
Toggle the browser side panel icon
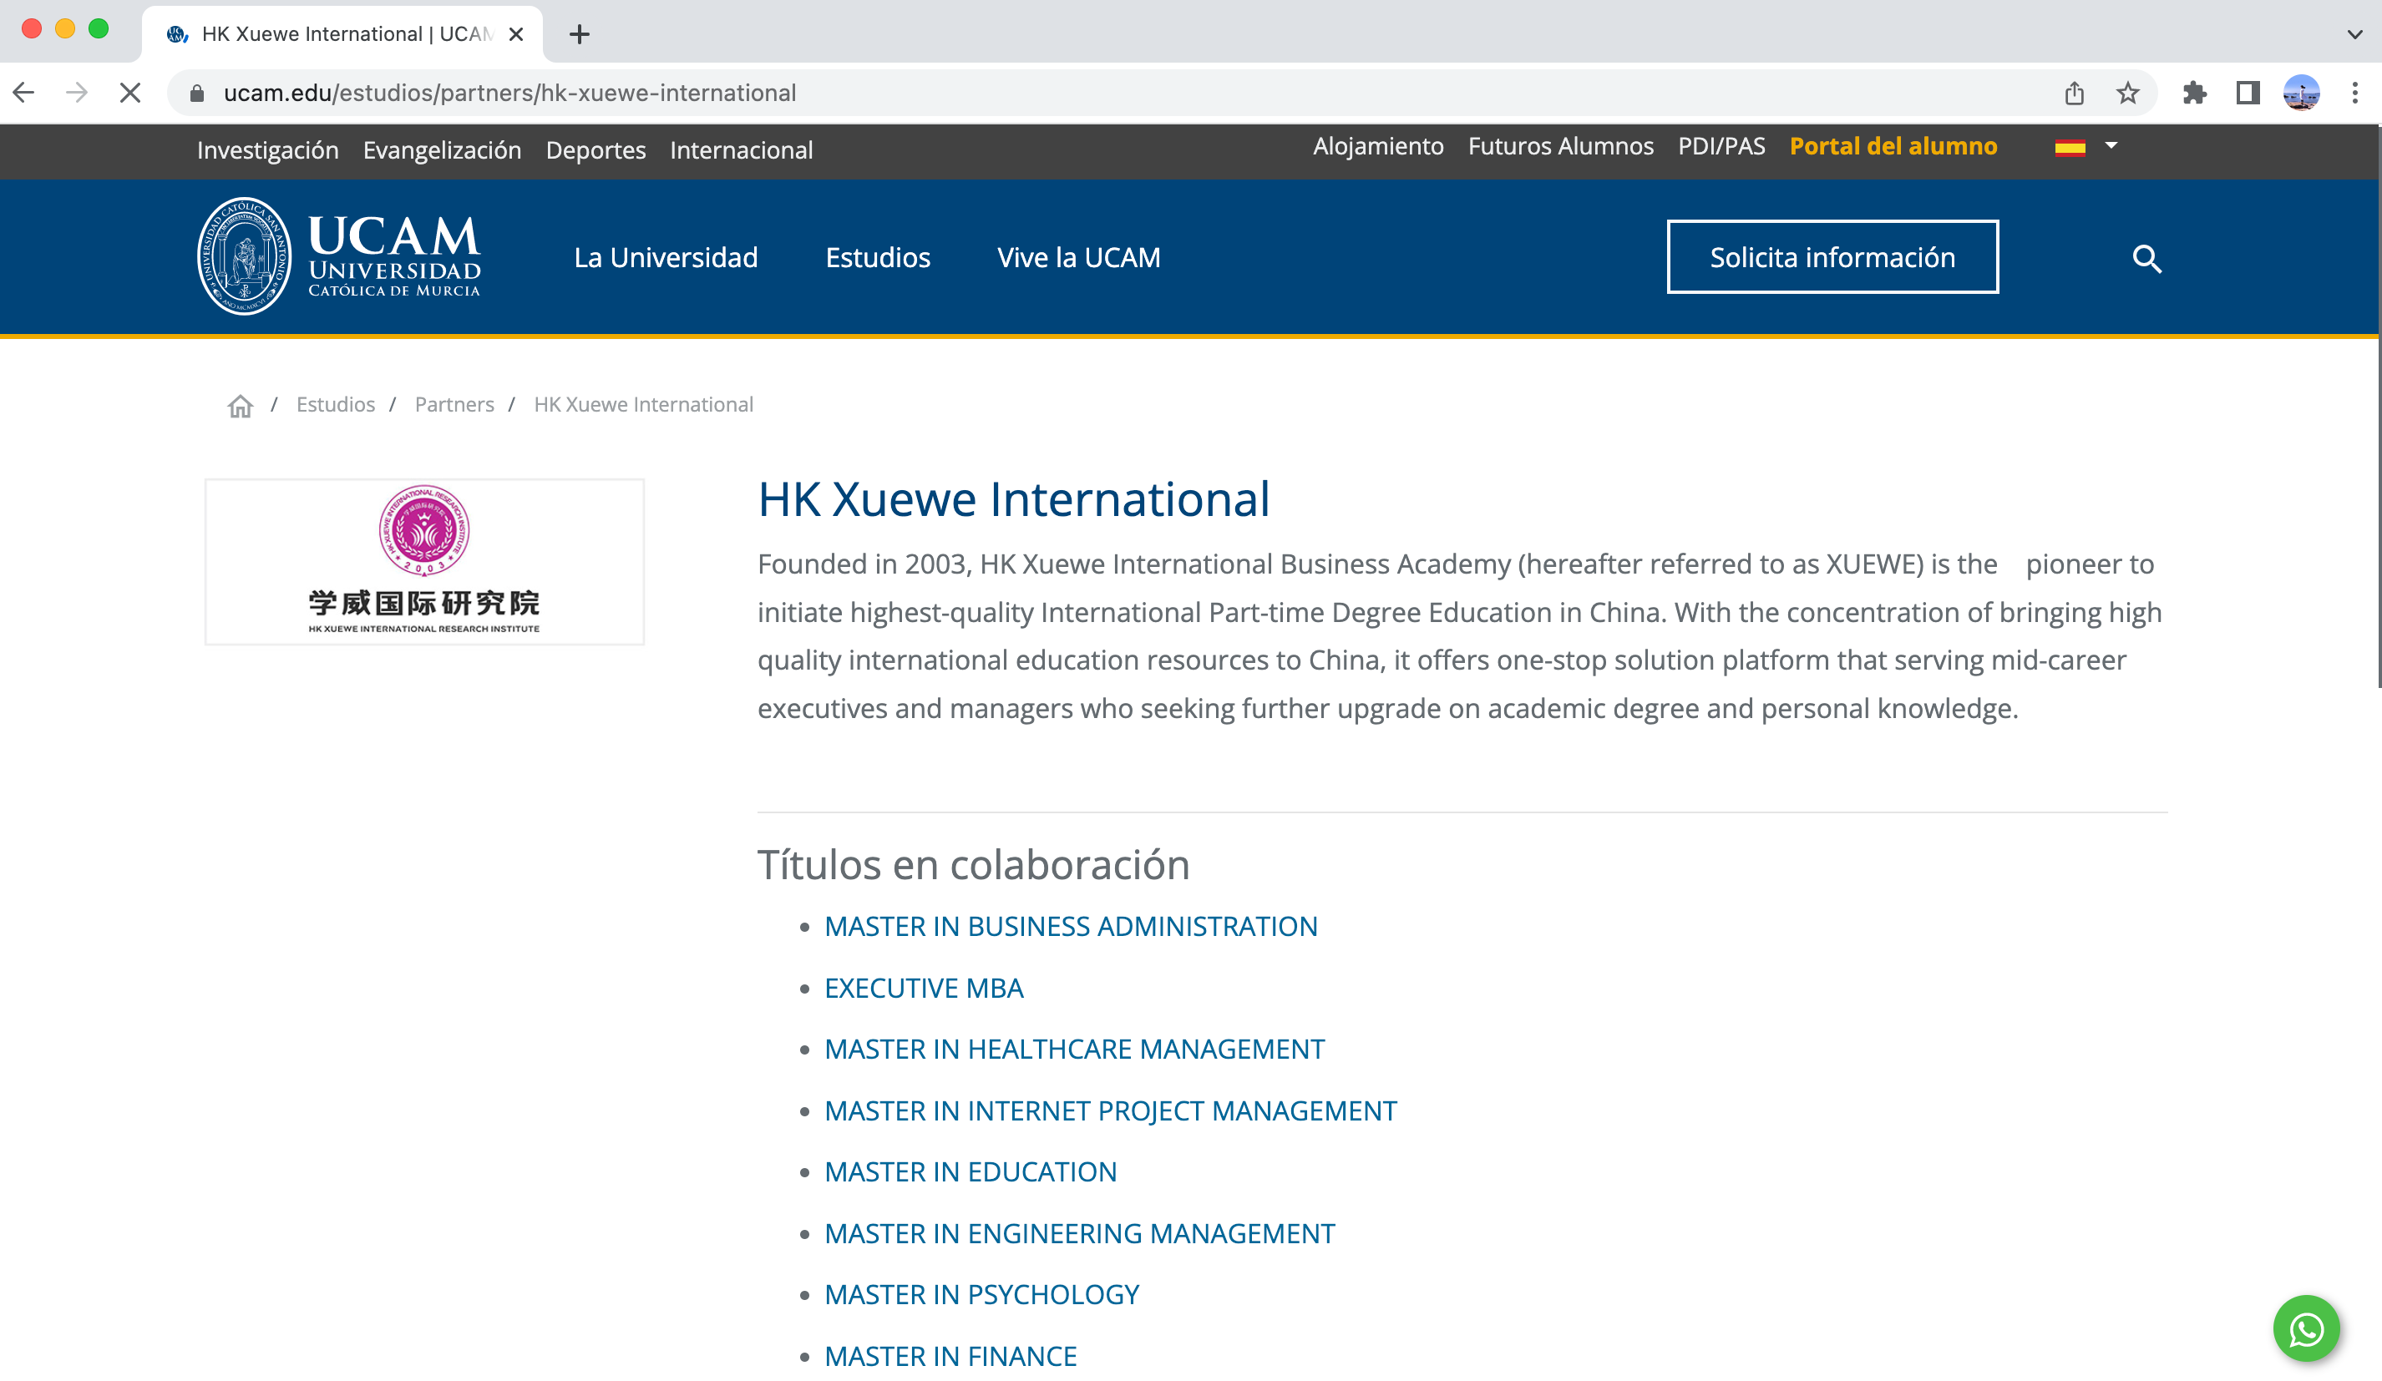pyautogui.click(x=2247, y=93)
